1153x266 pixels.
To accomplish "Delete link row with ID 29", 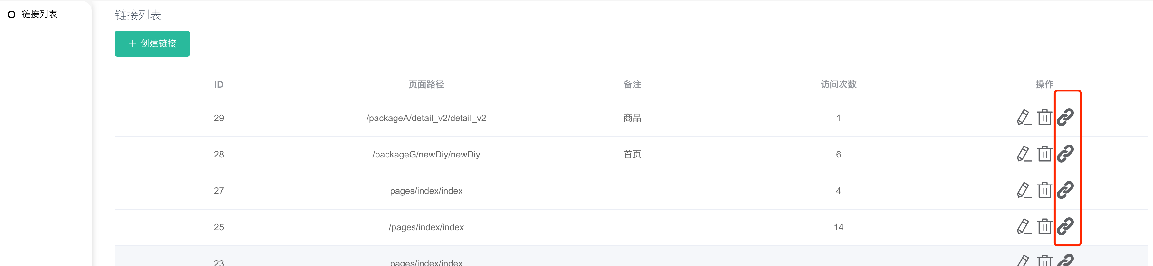I will pyautogui.click(x=1044, y=118).
